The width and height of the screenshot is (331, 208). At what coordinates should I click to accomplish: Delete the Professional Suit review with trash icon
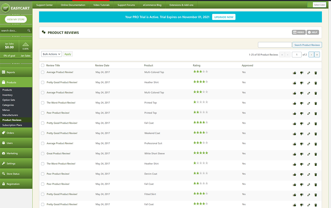pos(316,144)
